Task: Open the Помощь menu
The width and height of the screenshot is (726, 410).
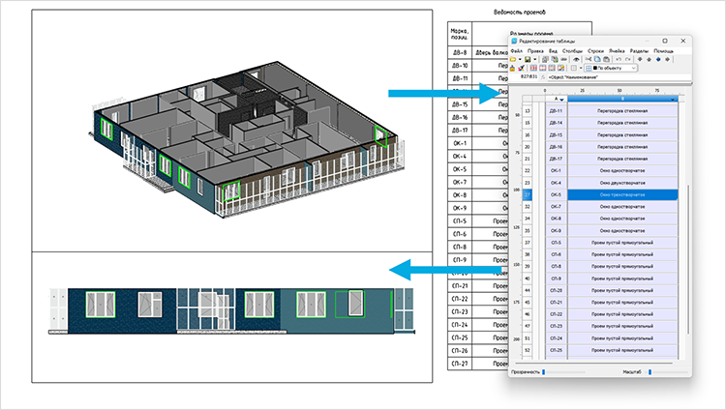Action: (663, 50)
